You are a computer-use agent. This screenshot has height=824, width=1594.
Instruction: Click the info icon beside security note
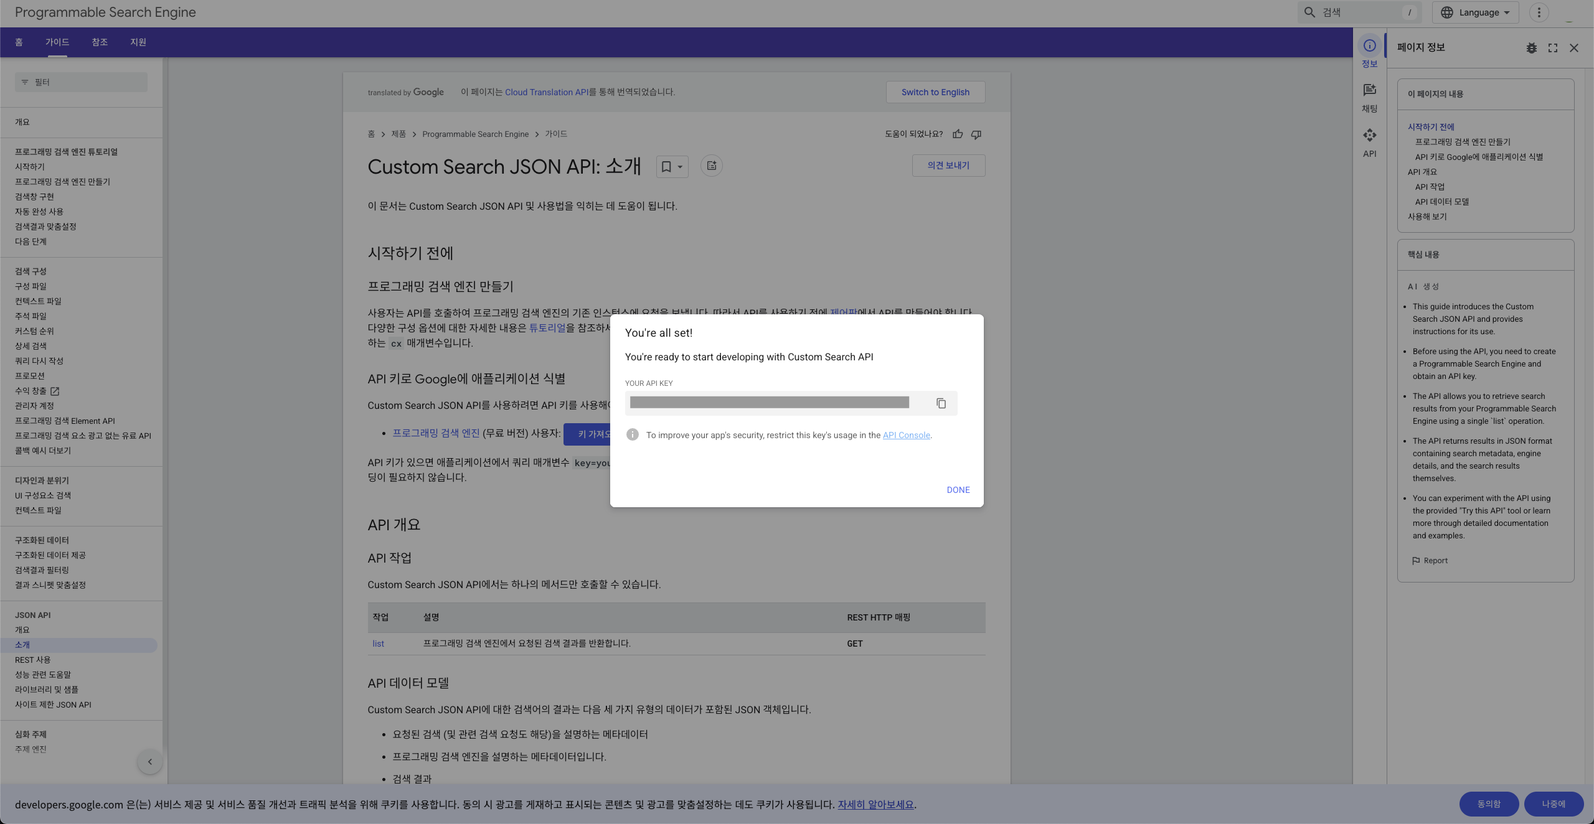click(633, 434)
